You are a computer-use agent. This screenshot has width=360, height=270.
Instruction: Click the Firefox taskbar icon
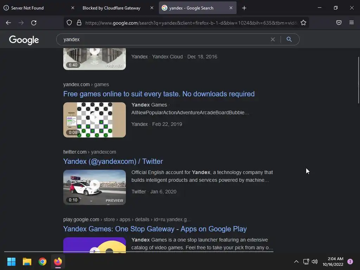[x=58, y=262]
